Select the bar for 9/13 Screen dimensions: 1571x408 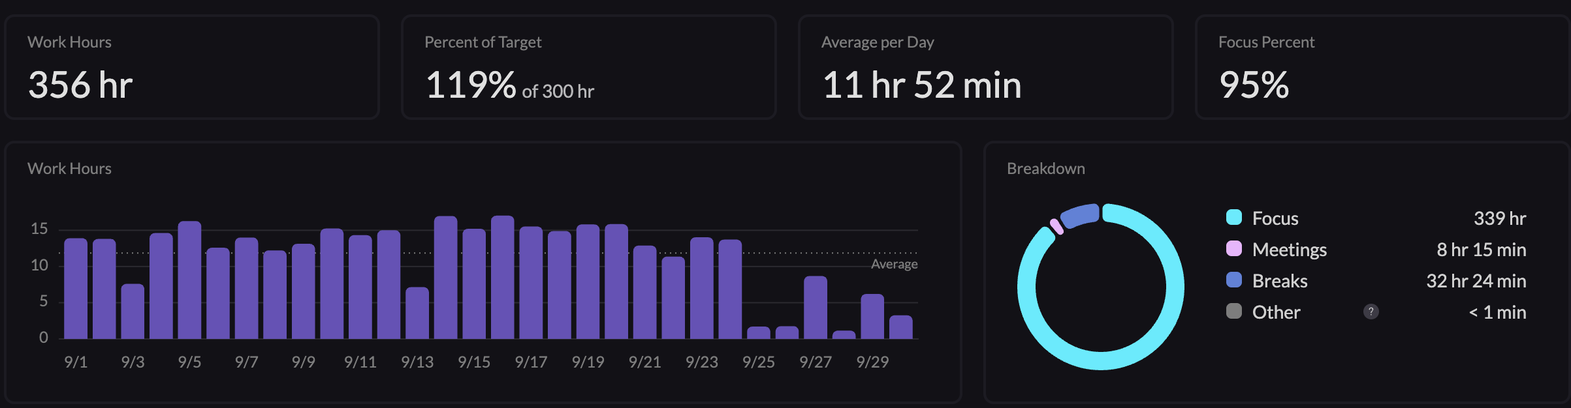coord(417,313)
